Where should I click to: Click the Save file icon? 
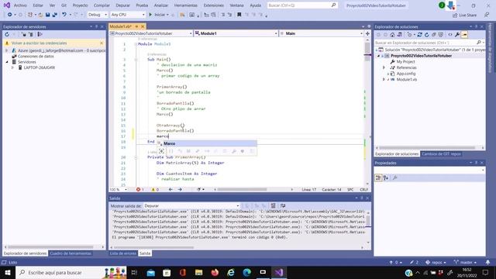click(48, 15)
